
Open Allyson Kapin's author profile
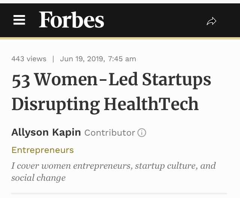coord(46,132)
